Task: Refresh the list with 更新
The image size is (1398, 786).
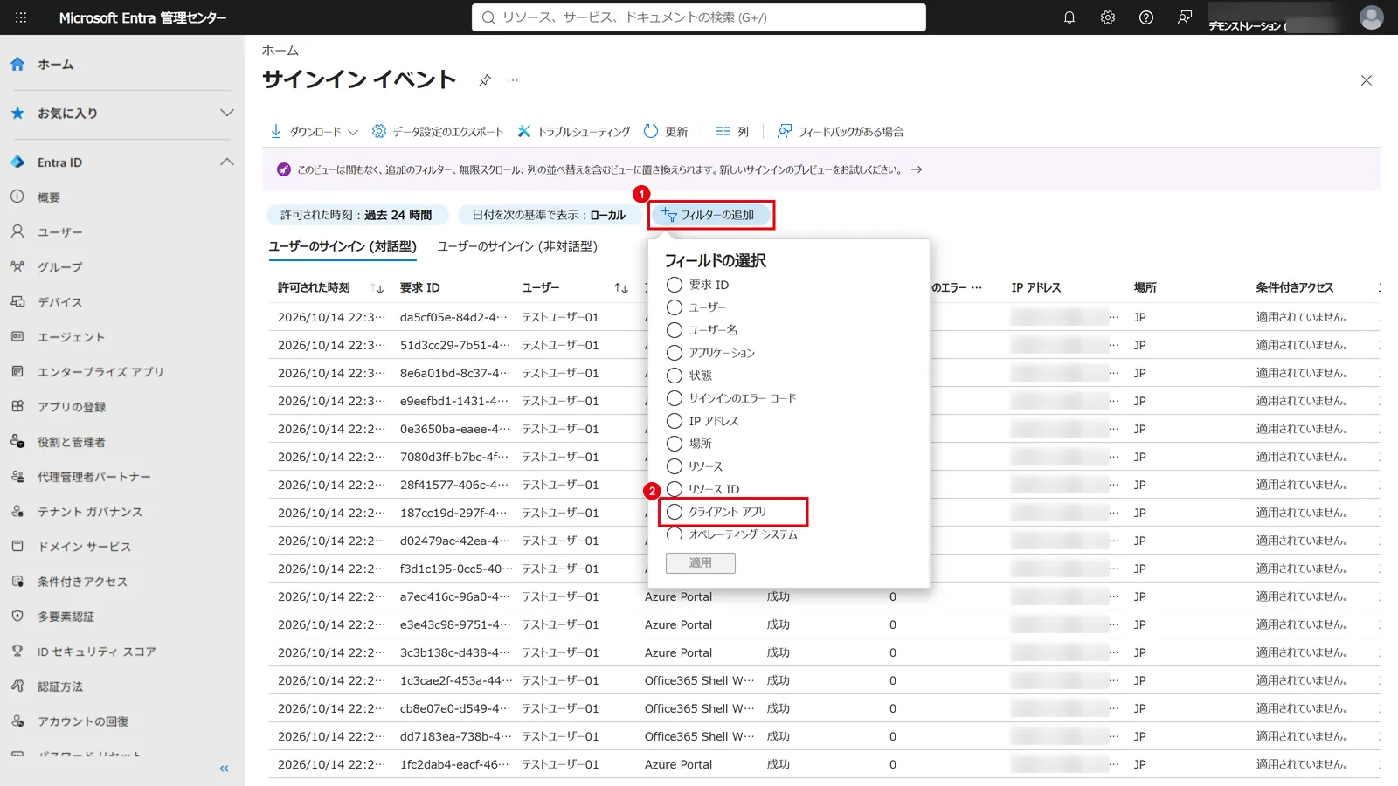Action: 666,132
